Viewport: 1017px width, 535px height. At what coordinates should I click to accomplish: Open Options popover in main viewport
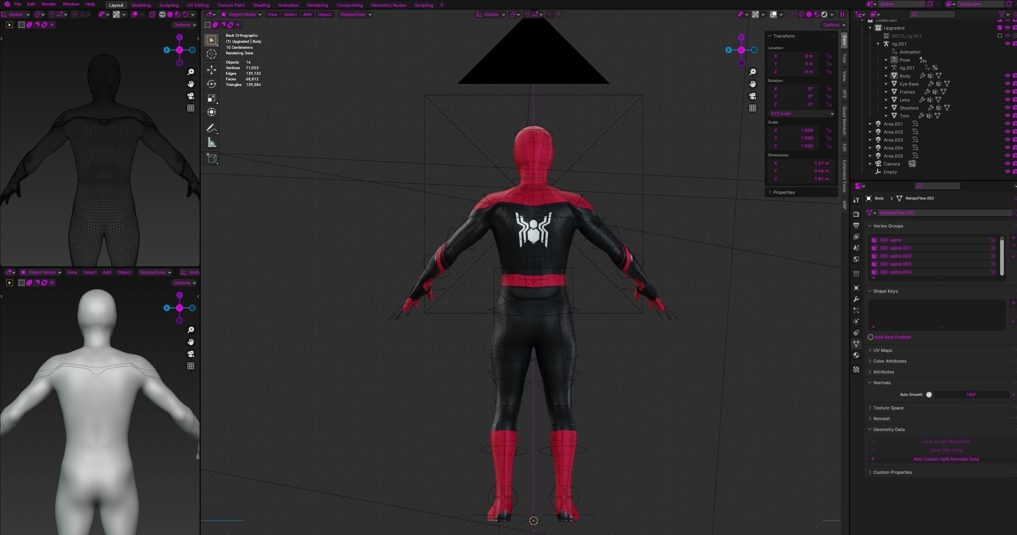(834, 25)
